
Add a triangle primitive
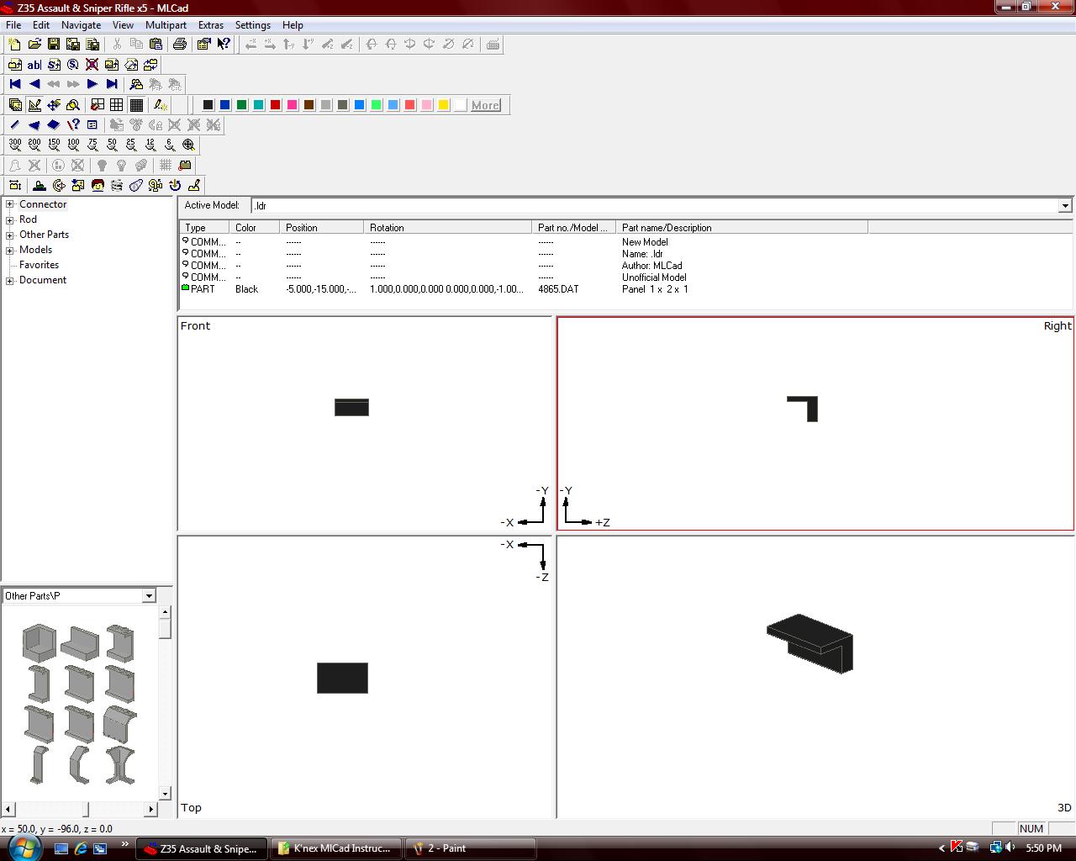pos(34,125)
